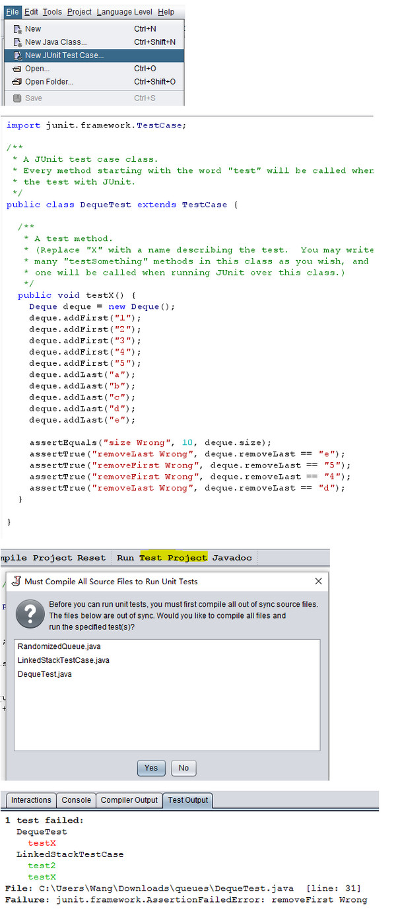The image size is (396, 923).
Task: Select New JUnit Test Case menu entry
Action: click(64, 55)
